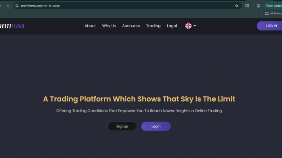Select the Trading navigation item
Image resolution: width=282 pixels, height=158 pixels.
[153, 26]
